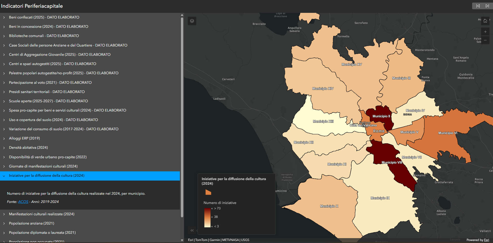
Task: Click the 'Fonte:' source line text
Action: tap(33, 202)
